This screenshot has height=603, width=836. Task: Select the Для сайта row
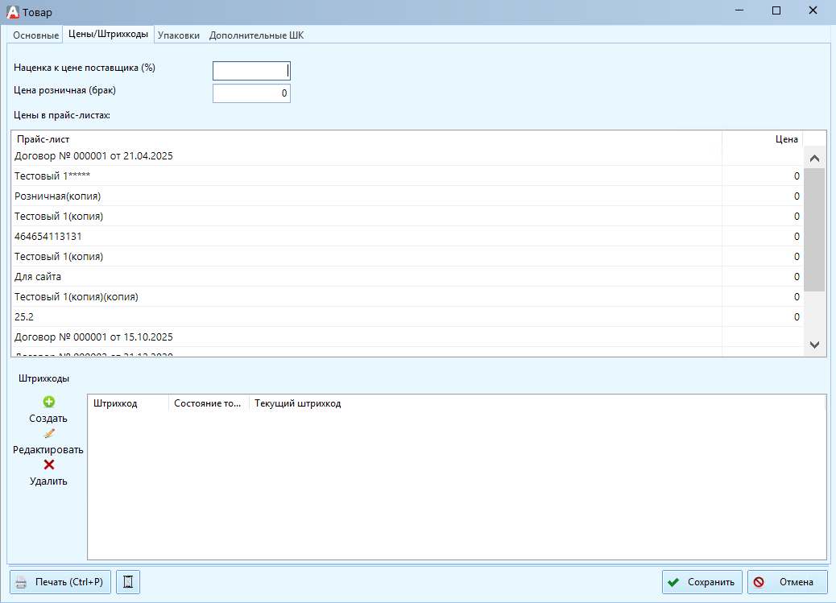click(x=408, y=277)
